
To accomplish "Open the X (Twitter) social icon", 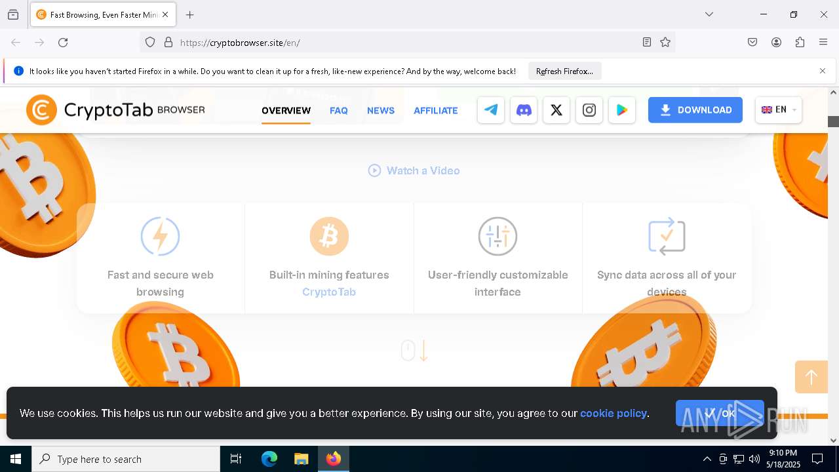I will tap(556, 110).
